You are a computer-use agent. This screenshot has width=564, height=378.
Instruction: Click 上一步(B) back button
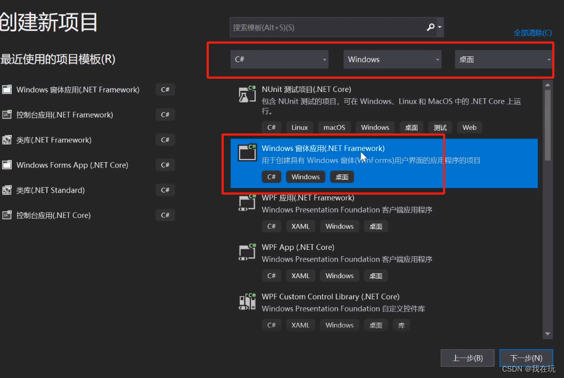pyautogui.click(x=467, y=358)
